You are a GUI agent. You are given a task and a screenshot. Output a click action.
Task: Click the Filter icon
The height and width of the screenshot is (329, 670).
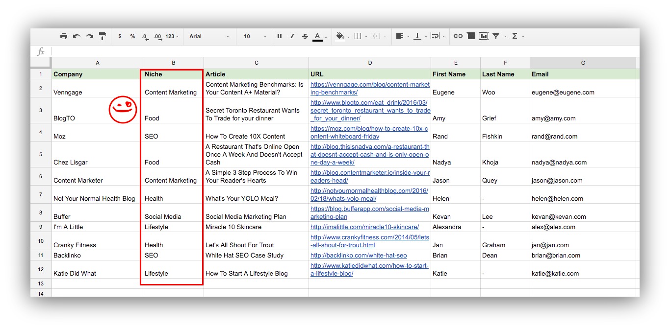[496, 36]
